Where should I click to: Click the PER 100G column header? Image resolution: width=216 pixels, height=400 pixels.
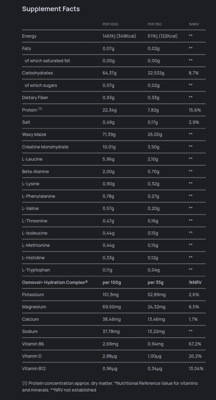pos(110,24)
